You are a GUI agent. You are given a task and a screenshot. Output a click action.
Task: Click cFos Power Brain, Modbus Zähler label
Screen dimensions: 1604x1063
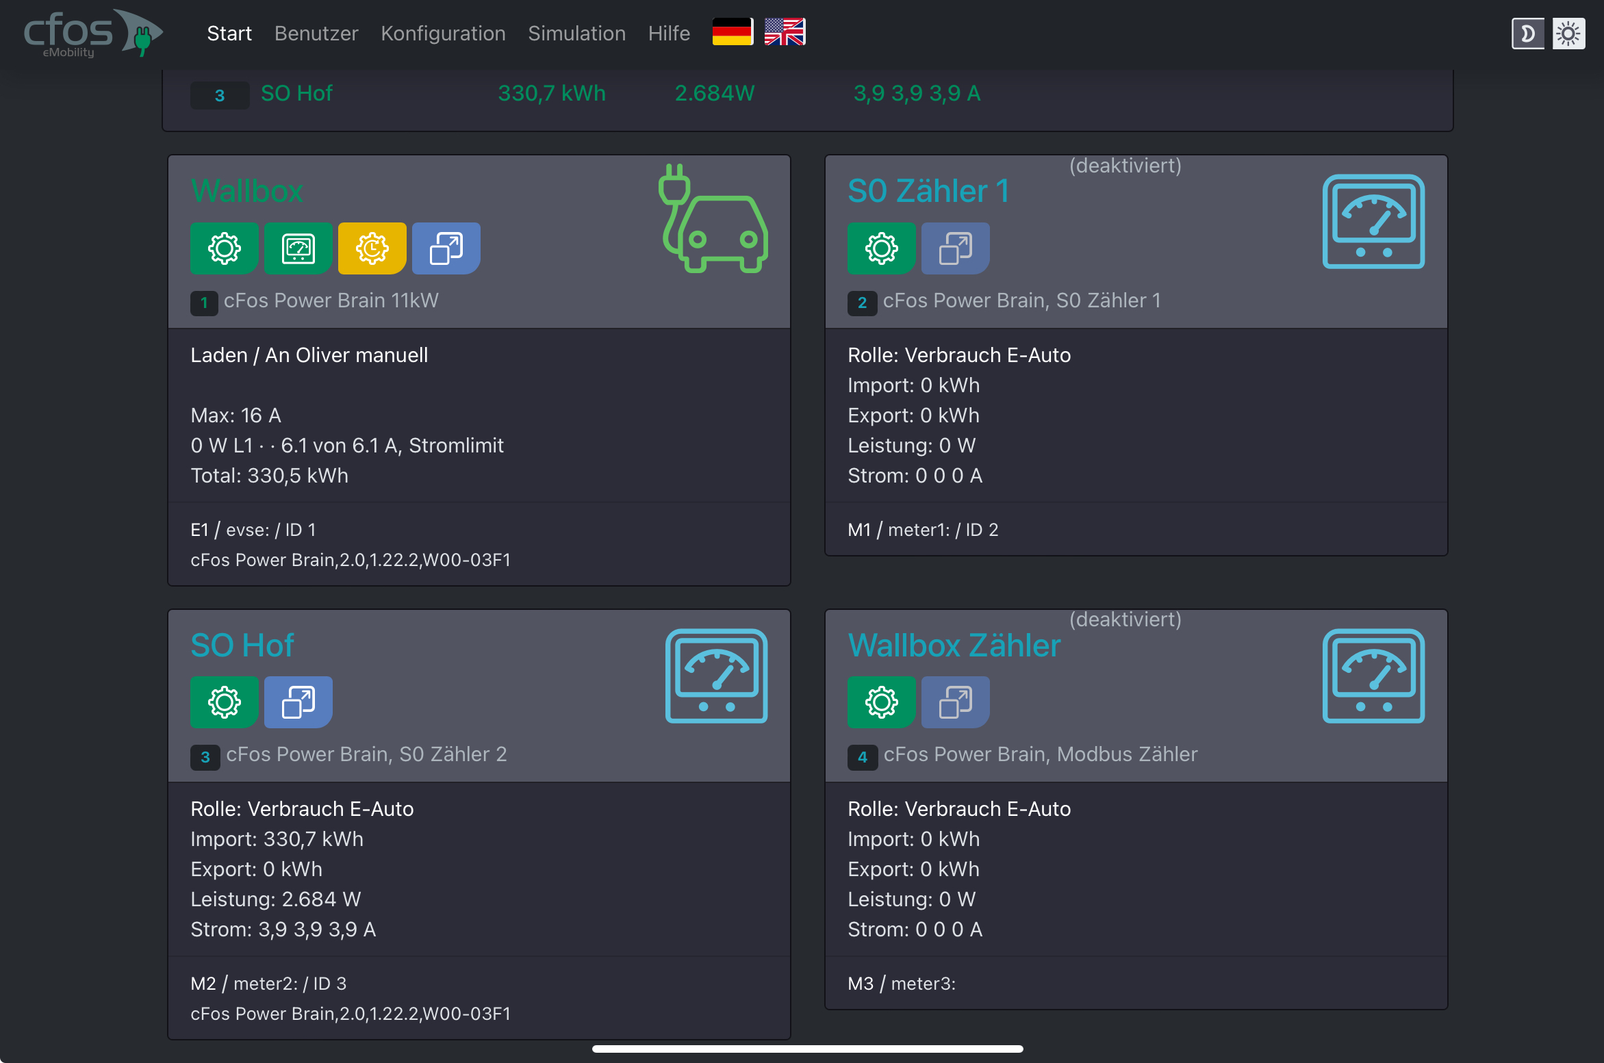click(1041, 754)
